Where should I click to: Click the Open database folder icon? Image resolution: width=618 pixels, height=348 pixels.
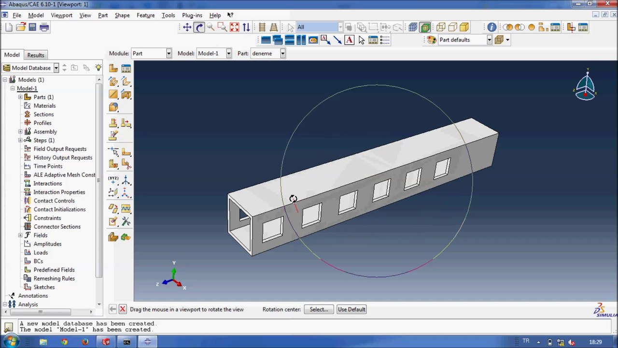coord(21,27)
